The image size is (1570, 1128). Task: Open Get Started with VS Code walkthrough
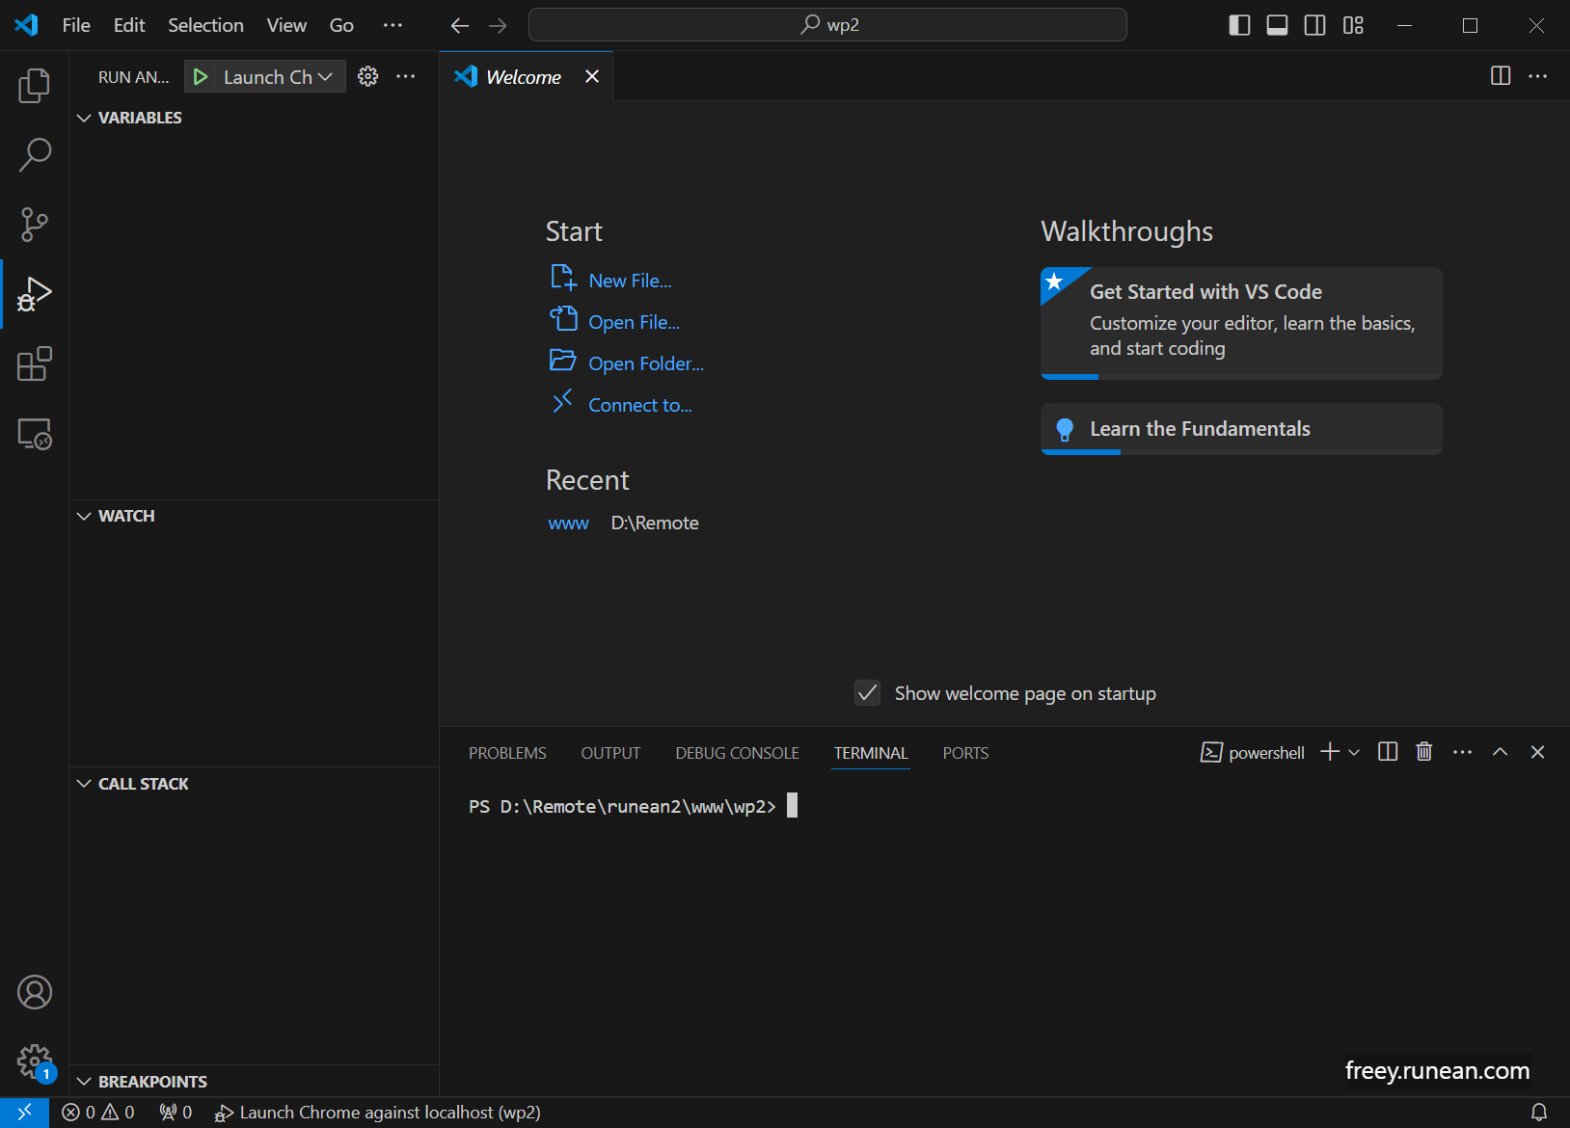pyautogui.click(x=1241, y=323)
